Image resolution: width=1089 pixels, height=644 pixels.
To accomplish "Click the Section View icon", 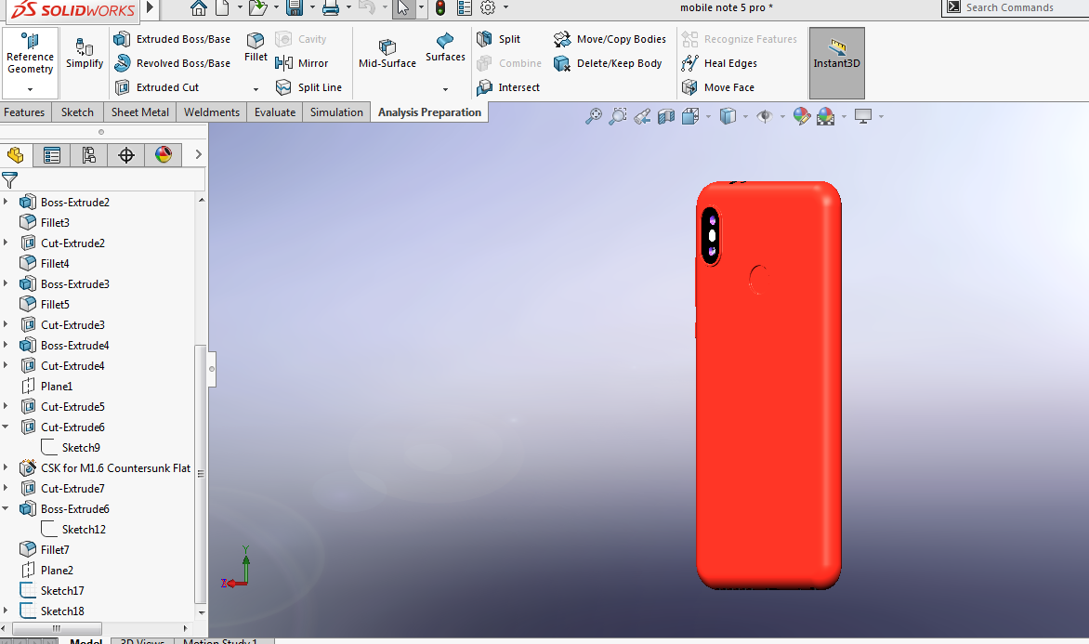I will pos(666,117).
